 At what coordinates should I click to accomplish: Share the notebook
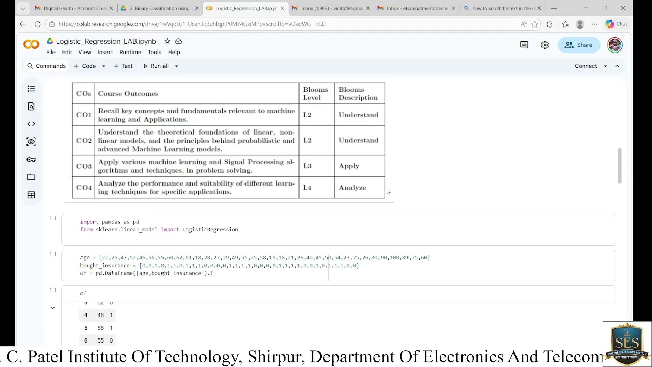point(579,45)
